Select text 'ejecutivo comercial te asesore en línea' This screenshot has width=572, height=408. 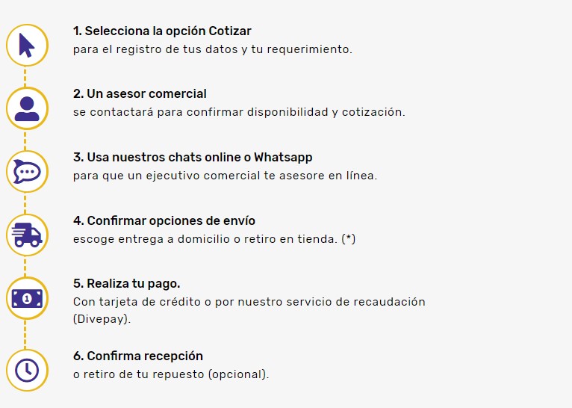coord(261,176)
